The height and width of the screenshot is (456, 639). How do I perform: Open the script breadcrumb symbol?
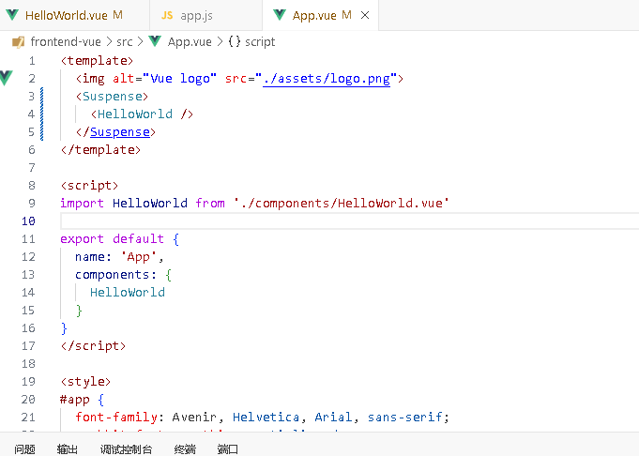point(260,41)
